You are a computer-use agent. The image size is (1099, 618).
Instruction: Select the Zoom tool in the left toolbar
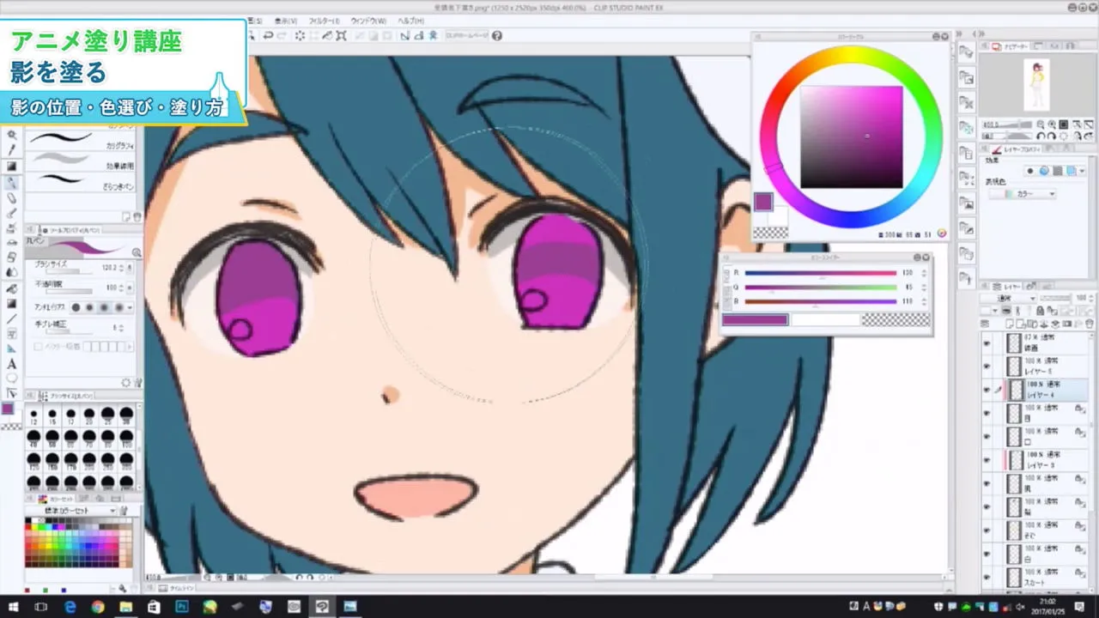11,135
